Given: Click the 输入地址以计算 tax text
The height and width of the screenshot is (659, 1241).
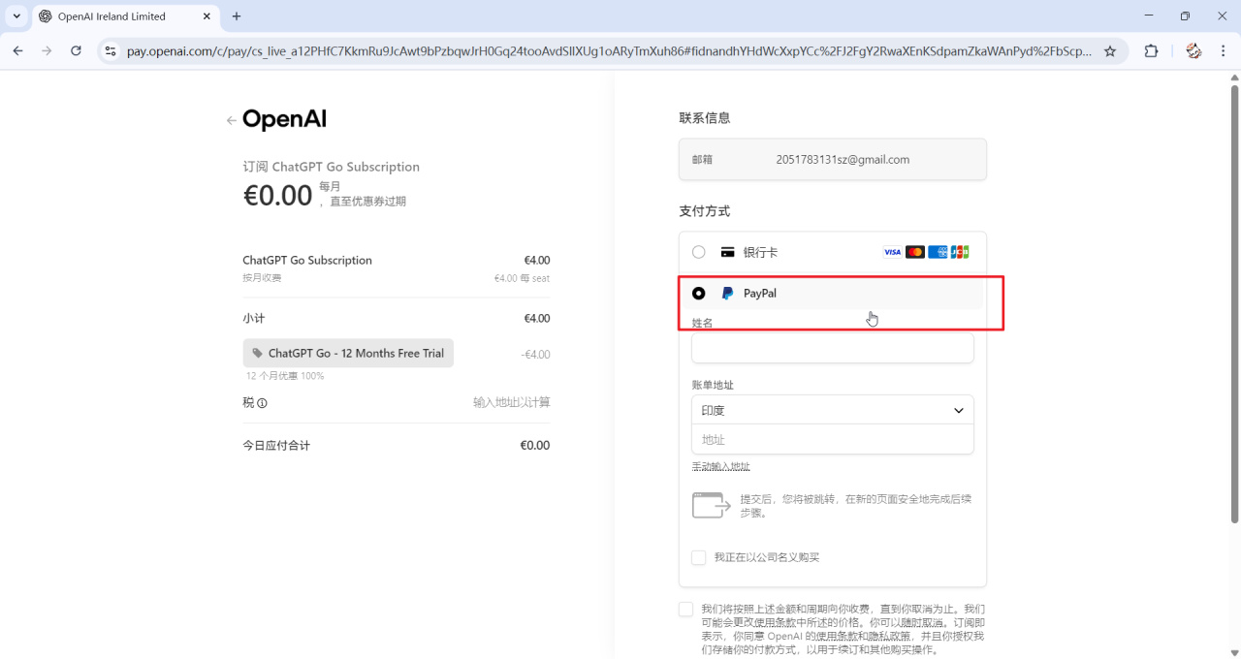Looking at the screenshot, I should [x=511, y=402].
